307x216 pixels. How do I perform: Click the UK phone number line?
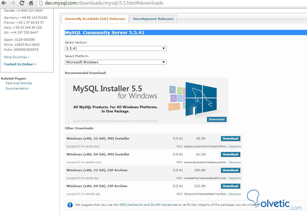(21, 32)
